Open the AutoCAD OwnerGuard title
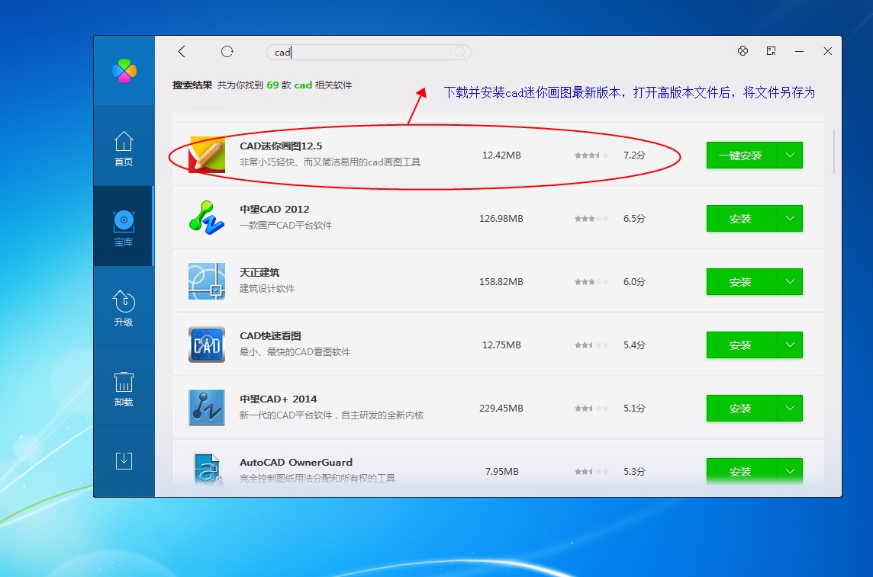 point(295,463)
